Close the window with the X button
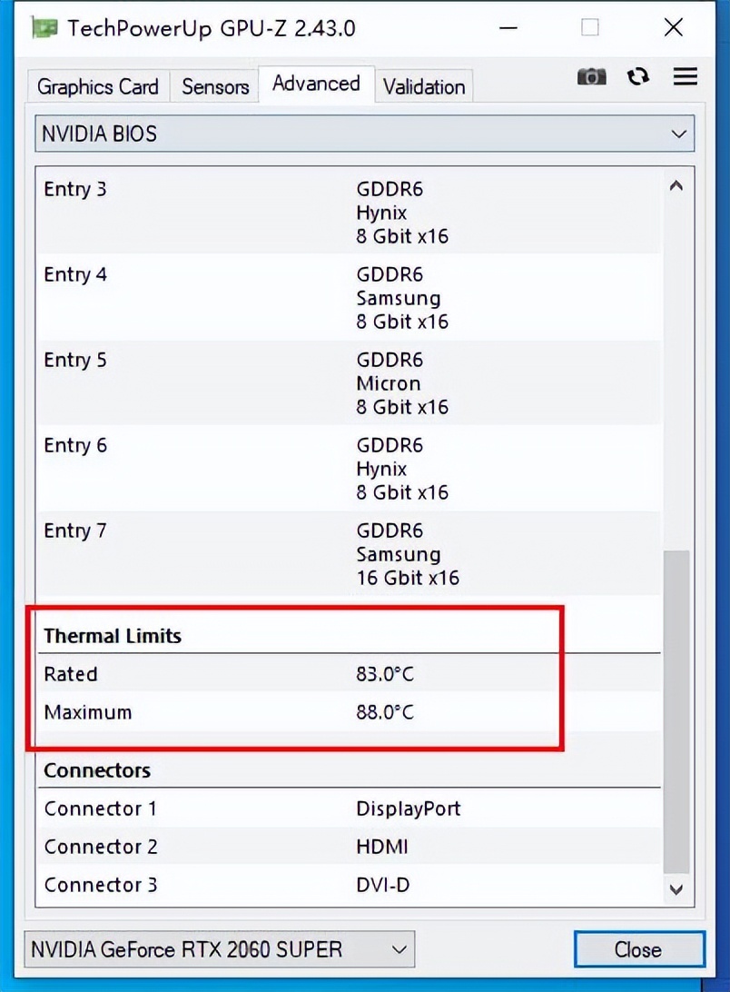Image resolution: width=730 pixels, height=992 pixels. coord(673,27)
